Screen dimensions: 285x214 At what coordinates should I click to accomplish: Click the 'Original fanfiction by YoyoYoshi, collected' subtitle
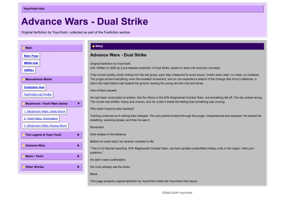pyautogui.click(x=76, y=32)
